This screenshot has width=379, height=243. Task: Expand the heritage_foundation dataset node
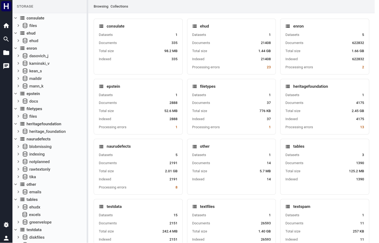[x=18, y=131]
